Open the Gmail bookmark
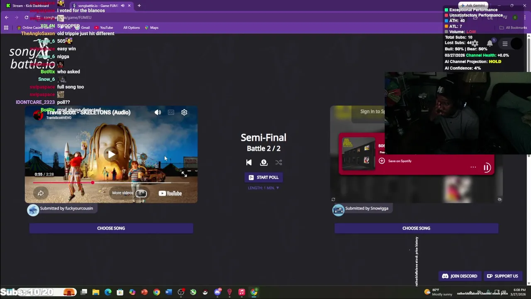 pyautogui.click(x=83, y=27)
